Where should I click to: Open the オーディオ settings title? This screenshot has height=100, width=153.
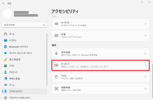[x=65, y=23]
